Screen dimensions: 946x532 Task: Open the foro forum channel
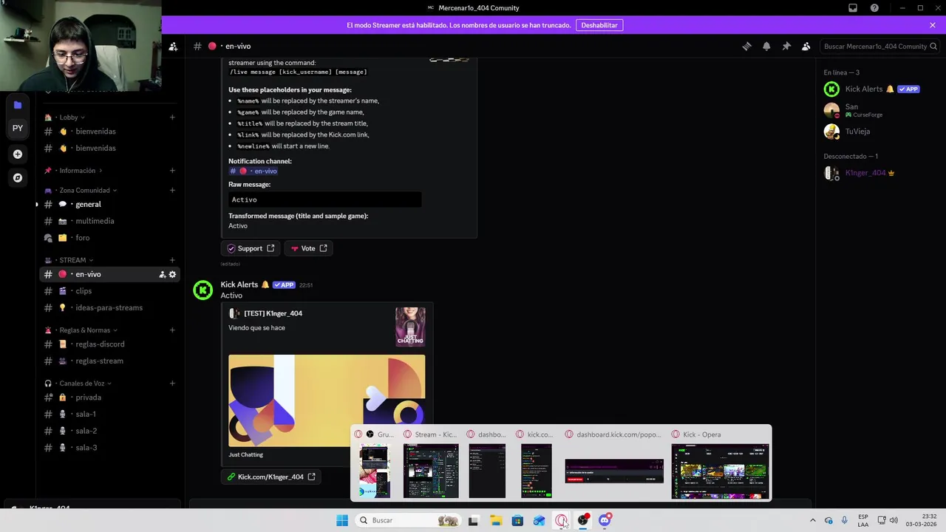(109, 238)
